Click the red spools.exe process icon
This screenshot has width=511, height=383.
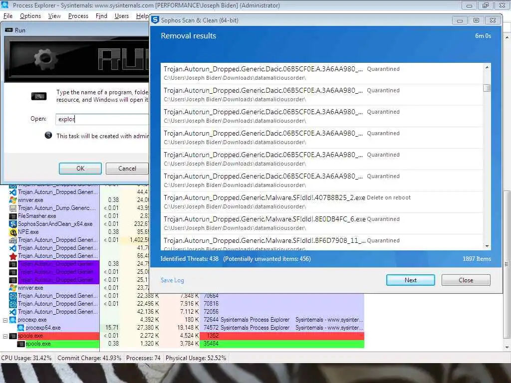12,336
